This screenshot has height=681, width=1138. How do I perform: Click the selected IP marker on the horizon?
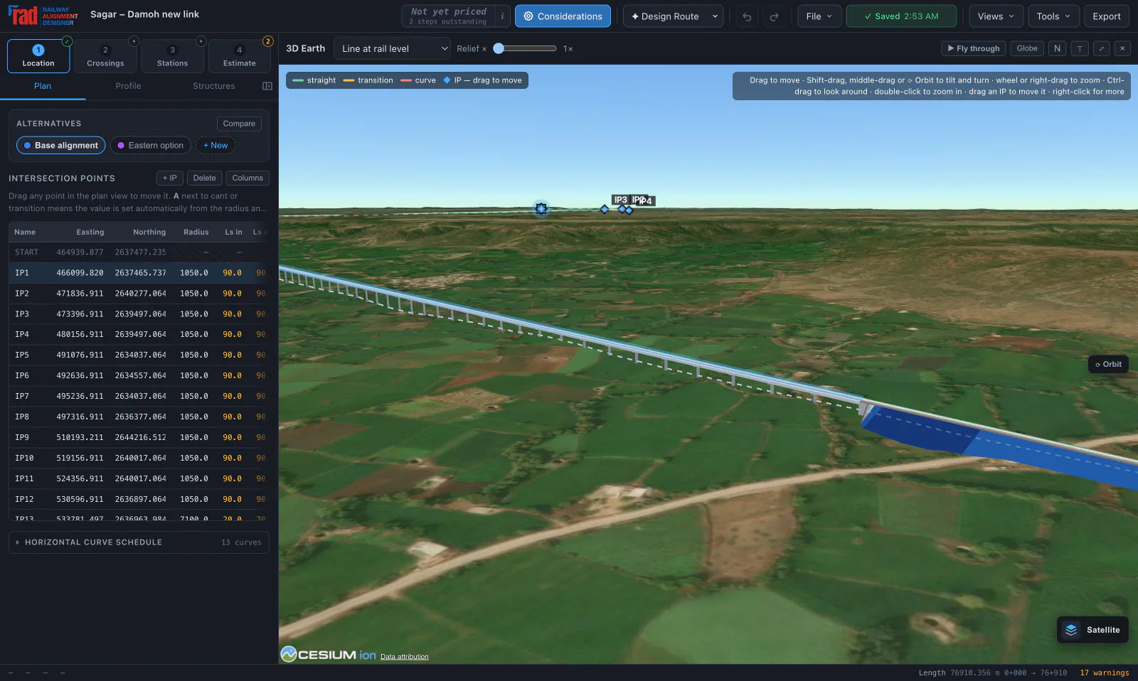[x=541, y=208]
